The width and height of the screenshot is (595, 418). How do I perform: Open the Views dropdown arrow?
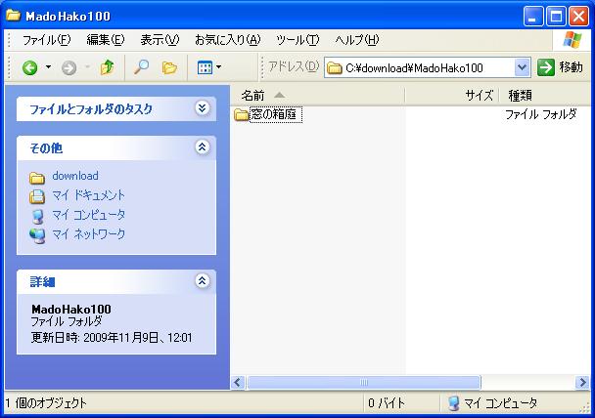218,67
